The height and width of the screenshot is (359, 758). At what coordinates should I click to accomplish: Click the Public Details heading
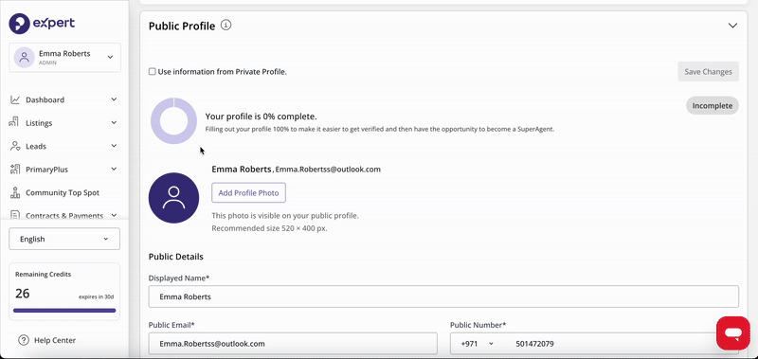point(176,257)
